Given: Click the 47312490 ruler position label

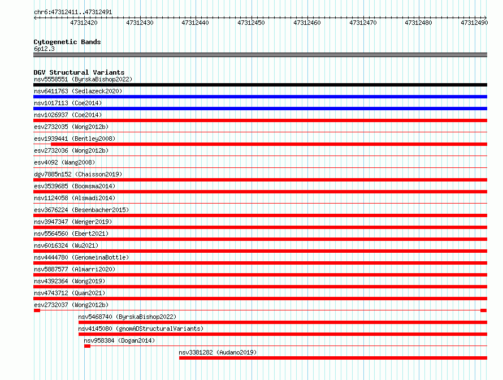Looking at the screenshot, I should pos(474,23).
